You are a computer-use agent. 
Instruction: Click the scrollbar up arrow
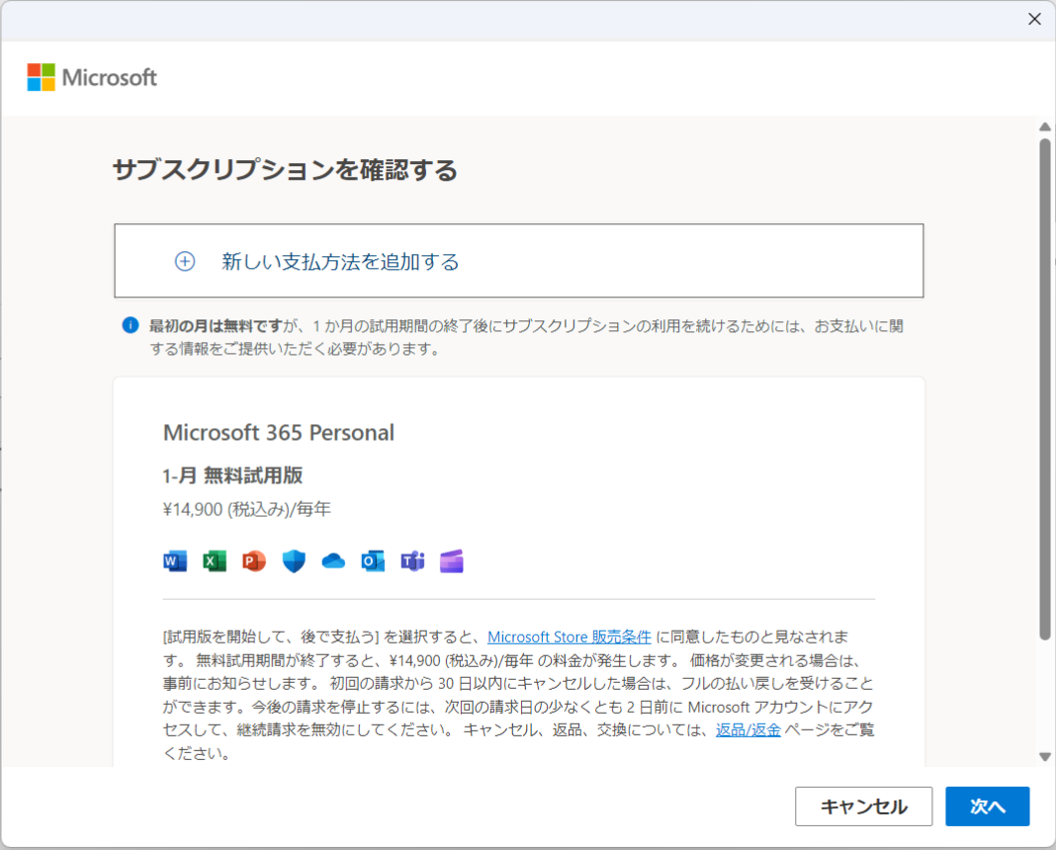click(x=1044, y=127)
